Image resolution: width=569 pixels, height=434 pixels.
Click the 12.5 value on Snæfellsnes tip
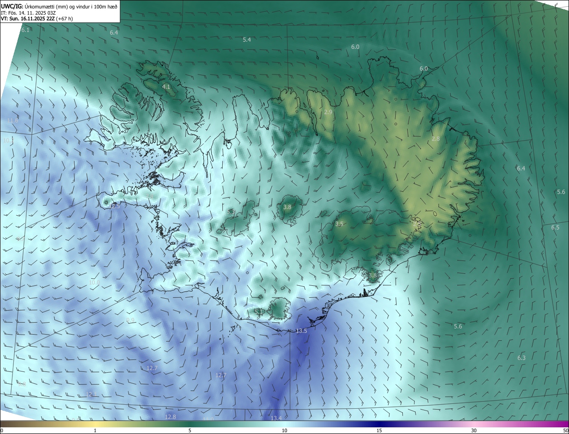[115, 206]
